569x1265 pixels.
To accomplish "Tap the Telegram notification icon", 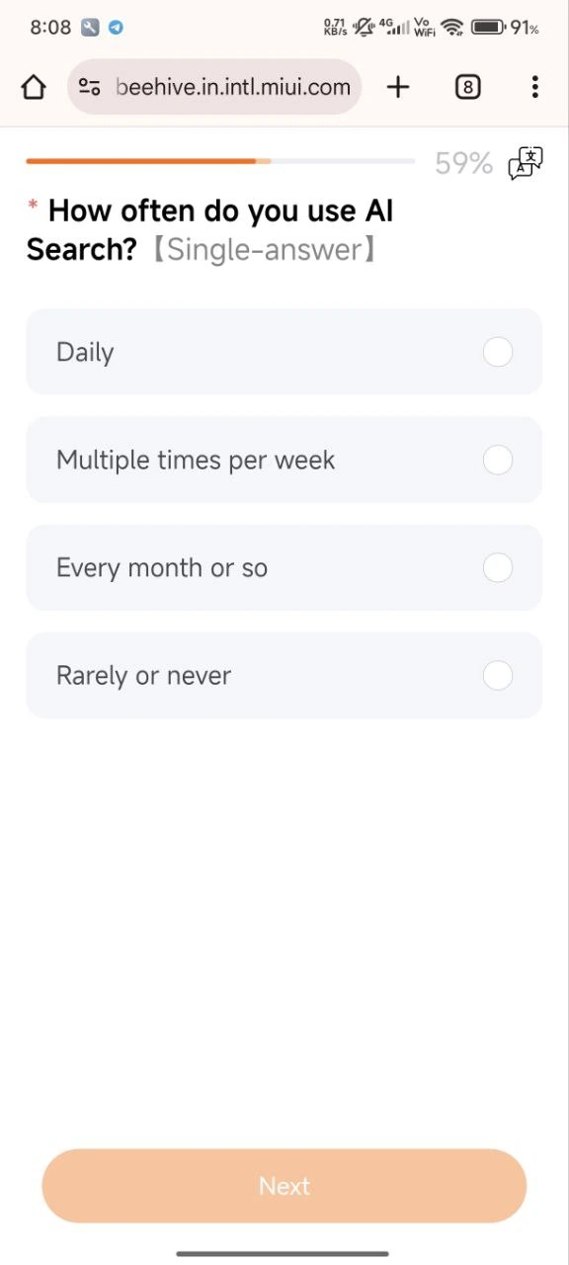I will pyautogui.click(x=117, y=28).
